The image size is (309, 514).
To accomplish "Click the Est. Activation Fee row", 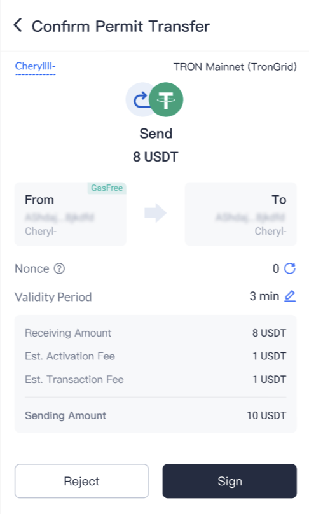I will 156,356.
